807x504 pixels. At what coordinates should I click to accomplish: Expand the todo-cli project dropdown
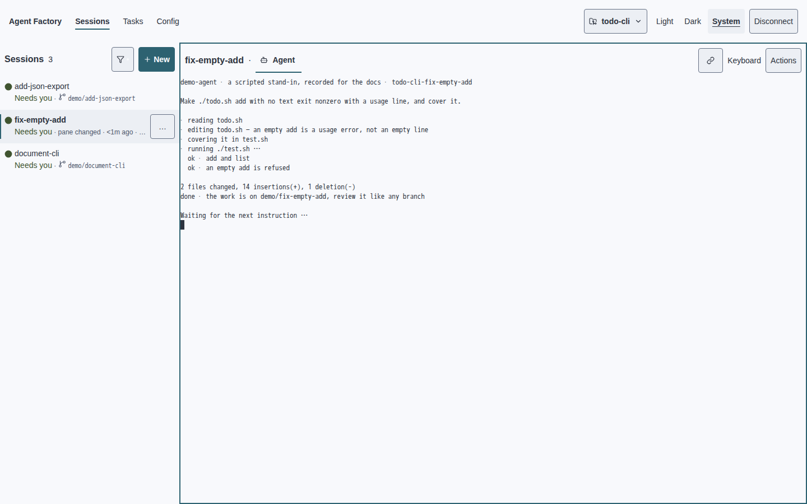click(615, 21)
